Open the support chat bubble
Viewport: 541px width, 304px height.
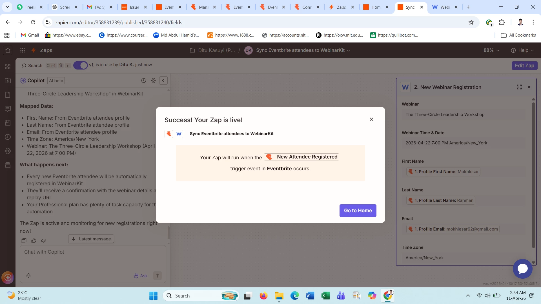[x=522, y=269]
